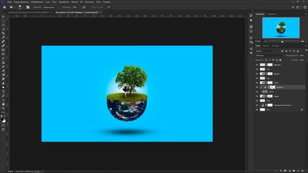
Task: Click the Home icon in options bar
Action: [x=4, y=7]
